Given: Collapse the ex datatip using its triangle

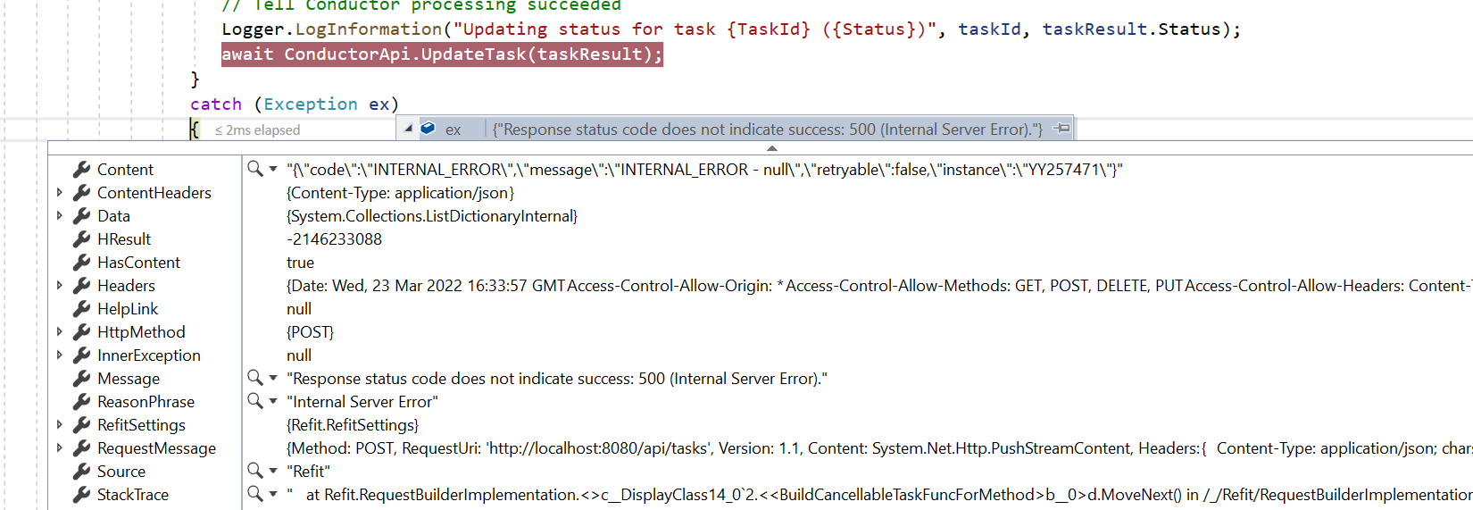Looking at the screenshot, I should click(409, 129).
